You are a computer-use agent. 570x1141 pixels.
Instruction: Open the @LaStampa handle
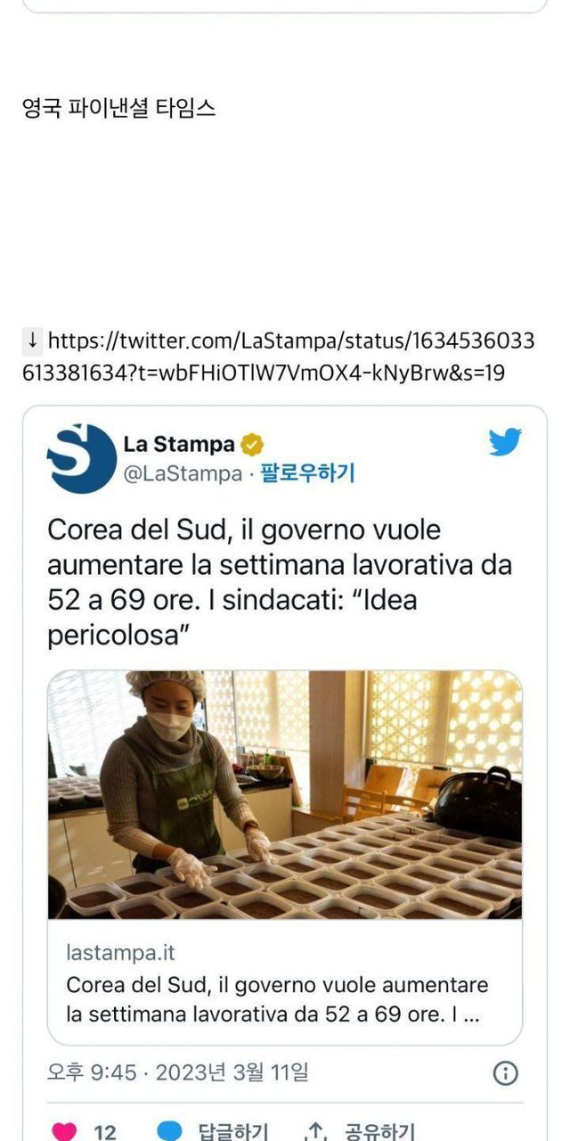183,473
